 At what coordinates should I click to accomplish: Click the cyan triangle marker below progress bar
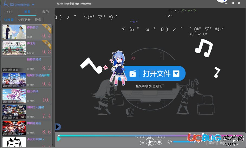(x=59, y=139)
